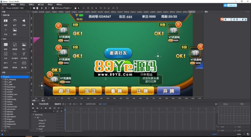Image resolution: width=251 pixels, height=137 pixels.
Task: Select the Progress bar widget icon
Action: coord(6,63)
